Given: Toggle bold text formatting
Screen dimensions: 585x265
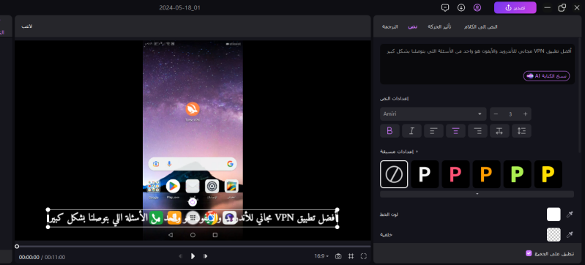Looking at the screenshot, I should click(390, 131).
